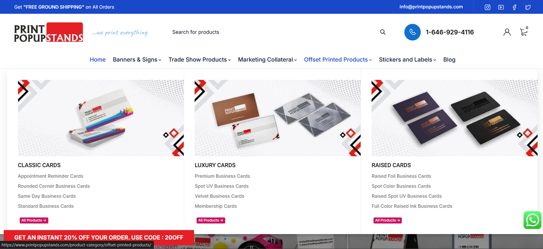The height and width of the screenshot is (249, 543).
Task: Click All Products under Classic Cards
Action: click(x=34, y=220)
